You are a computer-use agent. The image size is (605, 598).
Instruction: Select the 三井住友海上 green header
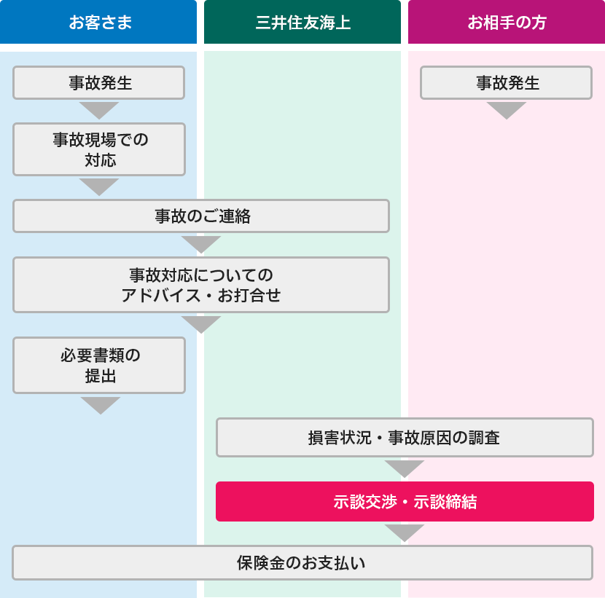tap(302, 22)
